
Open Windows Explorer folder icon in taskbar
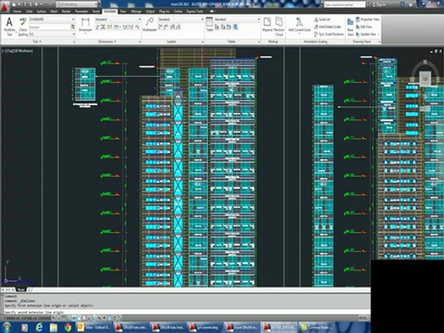(54, 327)
